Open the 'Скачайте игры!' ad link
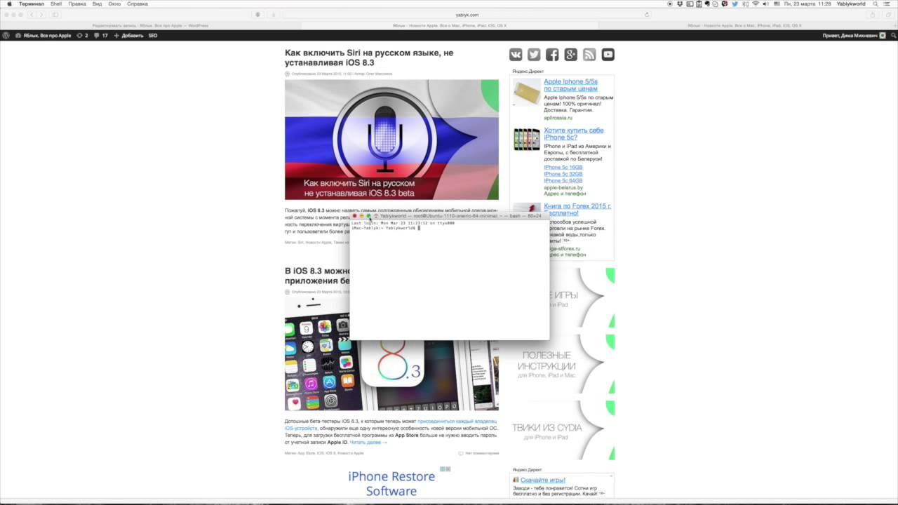 click(543, 480)
